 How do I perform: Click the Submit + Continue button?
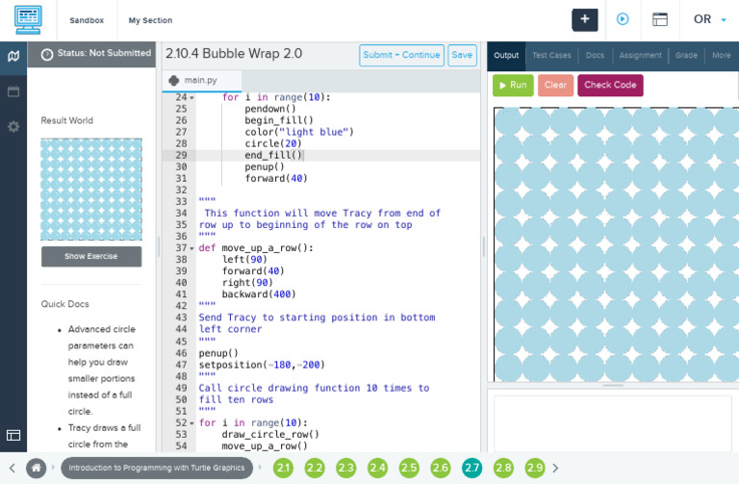pos(401,55)
